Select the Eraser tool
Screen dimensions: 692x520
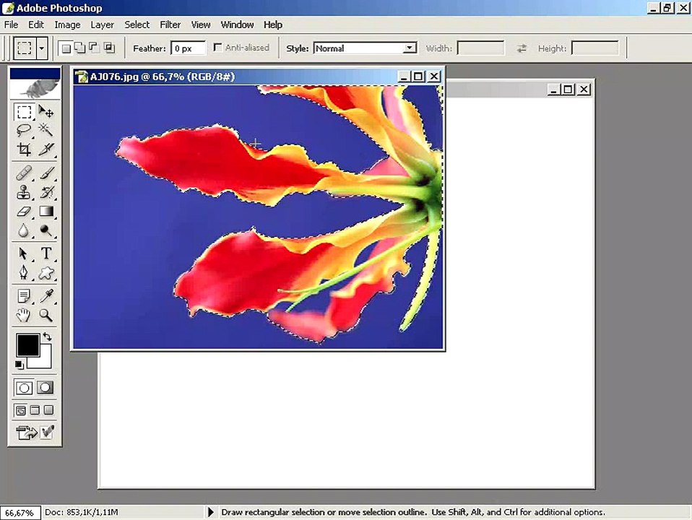click(x=24, y=212)
